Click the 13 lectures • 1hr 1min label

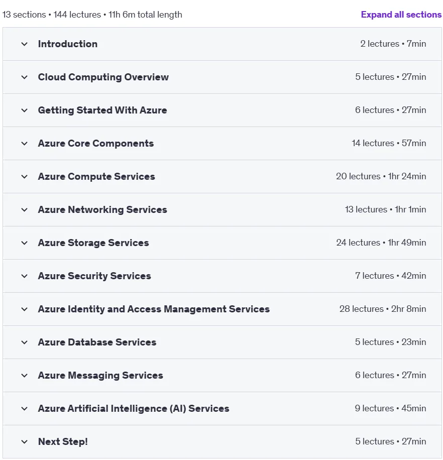click(x=386, y=209)
